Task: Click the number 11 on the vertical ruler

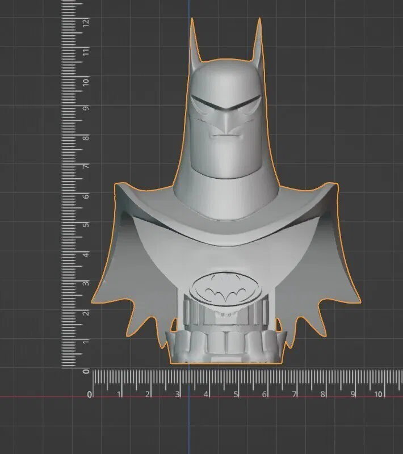Action: pos(86,52)
